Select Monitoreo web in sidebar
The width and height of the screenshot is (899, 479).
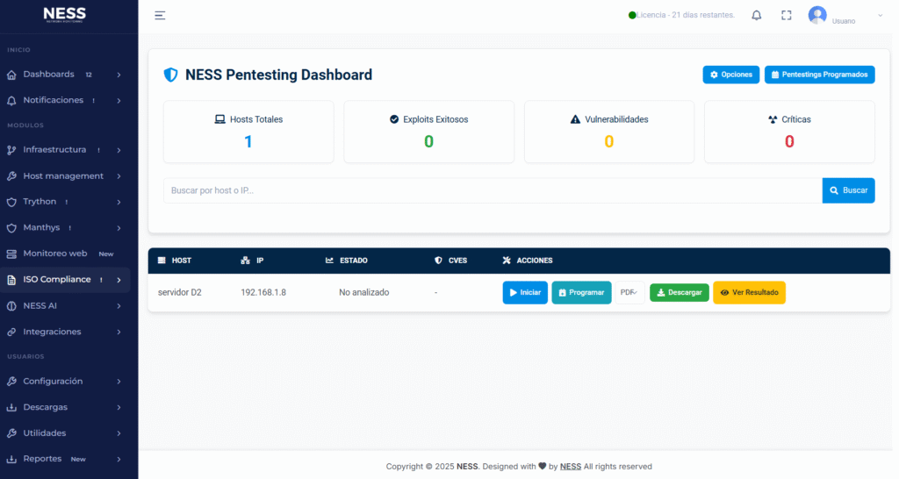pyautogui.click(x=55, y=254)
